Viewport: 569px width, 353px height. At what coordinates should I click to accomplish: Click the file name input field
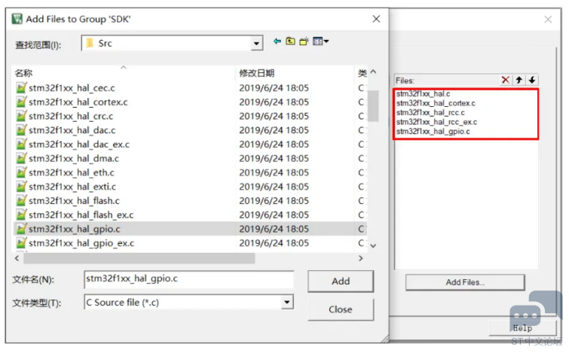click(x=188, y=279)
